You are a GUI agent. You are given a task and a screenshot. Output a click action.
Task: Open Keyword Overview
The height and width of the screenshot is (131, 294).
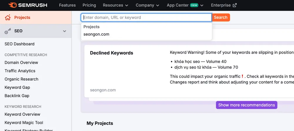click(x=22, y=114)
